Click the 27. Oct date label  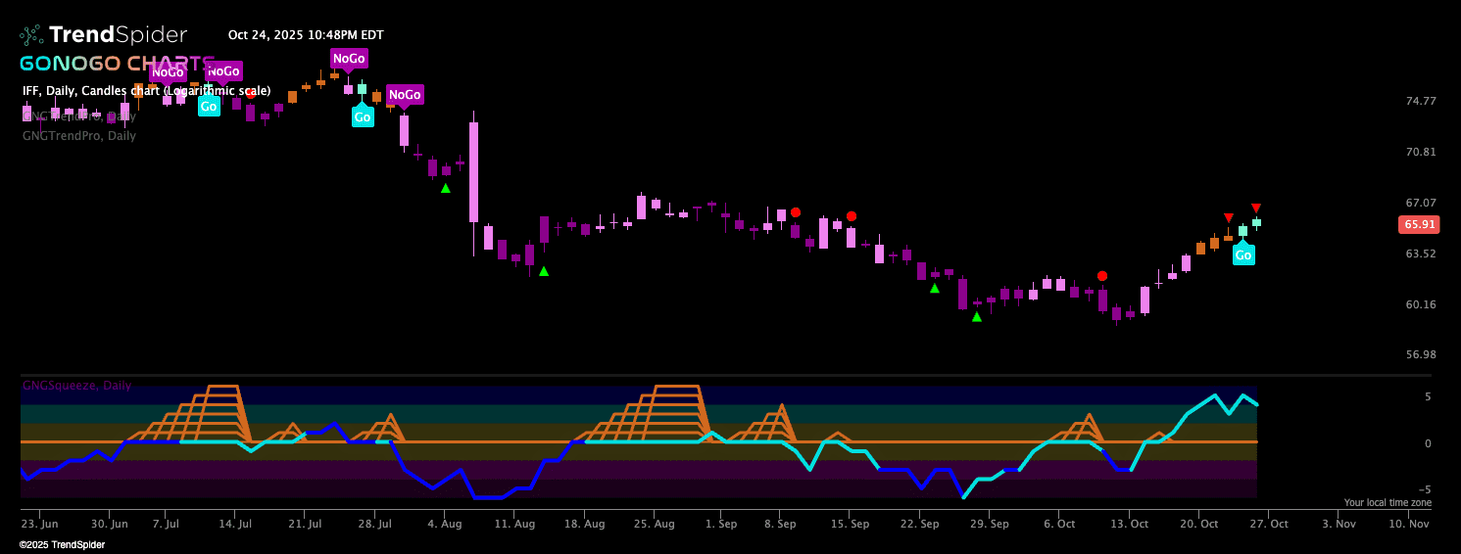tap(1268, 524)
